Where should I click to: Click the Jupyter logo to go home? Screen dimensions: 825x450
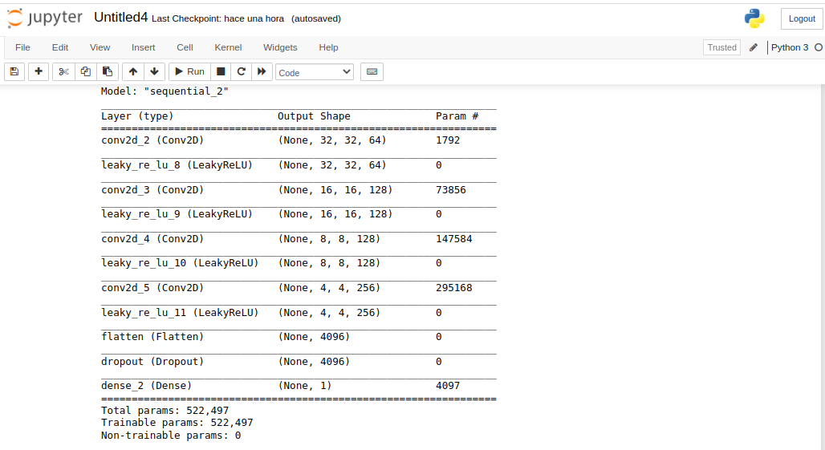coord(45,18)
